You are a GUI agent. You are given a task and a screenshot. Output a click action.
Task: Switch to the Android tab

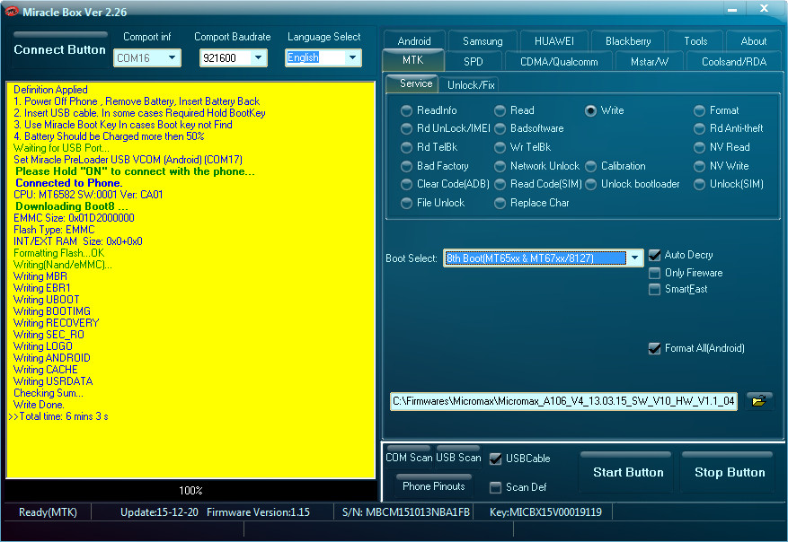coord(414,41)
